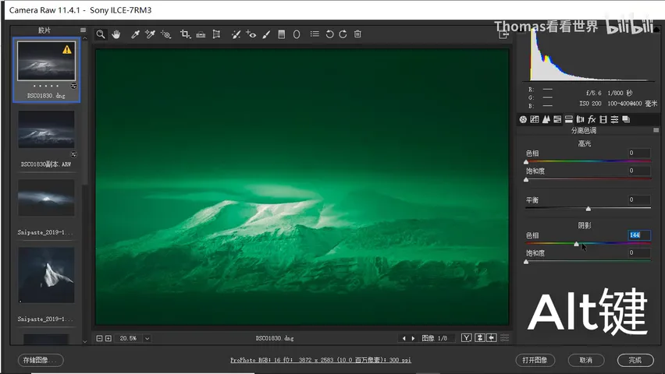This screenshot has height=374, width=665.
Task: Open the ProPhoto RGB workflow options link
Action: pyautogui.click(x=321, y=360)
